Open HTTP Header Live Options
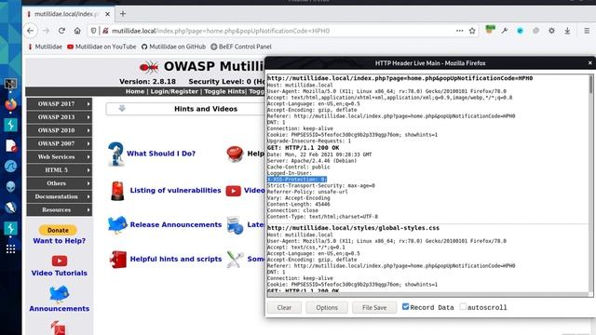Image resolution: width=596 pixels, height=335 pixels. pos(327,307)
